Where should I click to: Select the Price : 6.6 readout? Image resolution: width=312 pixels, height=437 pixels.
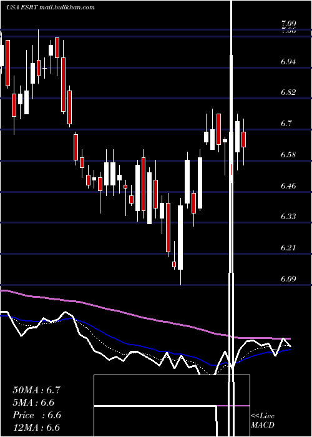click(x=37, y=415)
